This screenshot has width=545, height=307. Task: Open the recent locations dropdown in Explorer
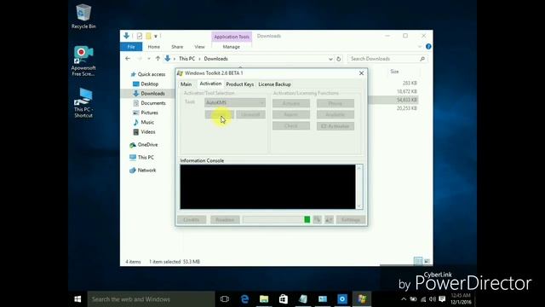coord(149,59)
